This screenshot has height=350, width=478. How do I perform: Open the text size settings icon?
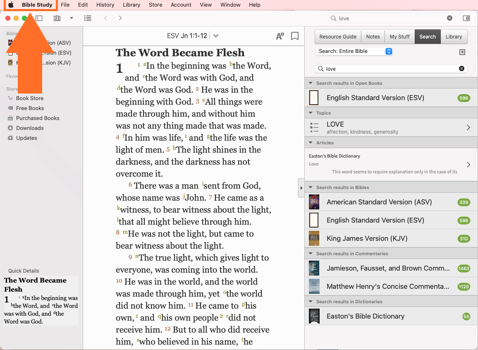[x=280, y=36]
